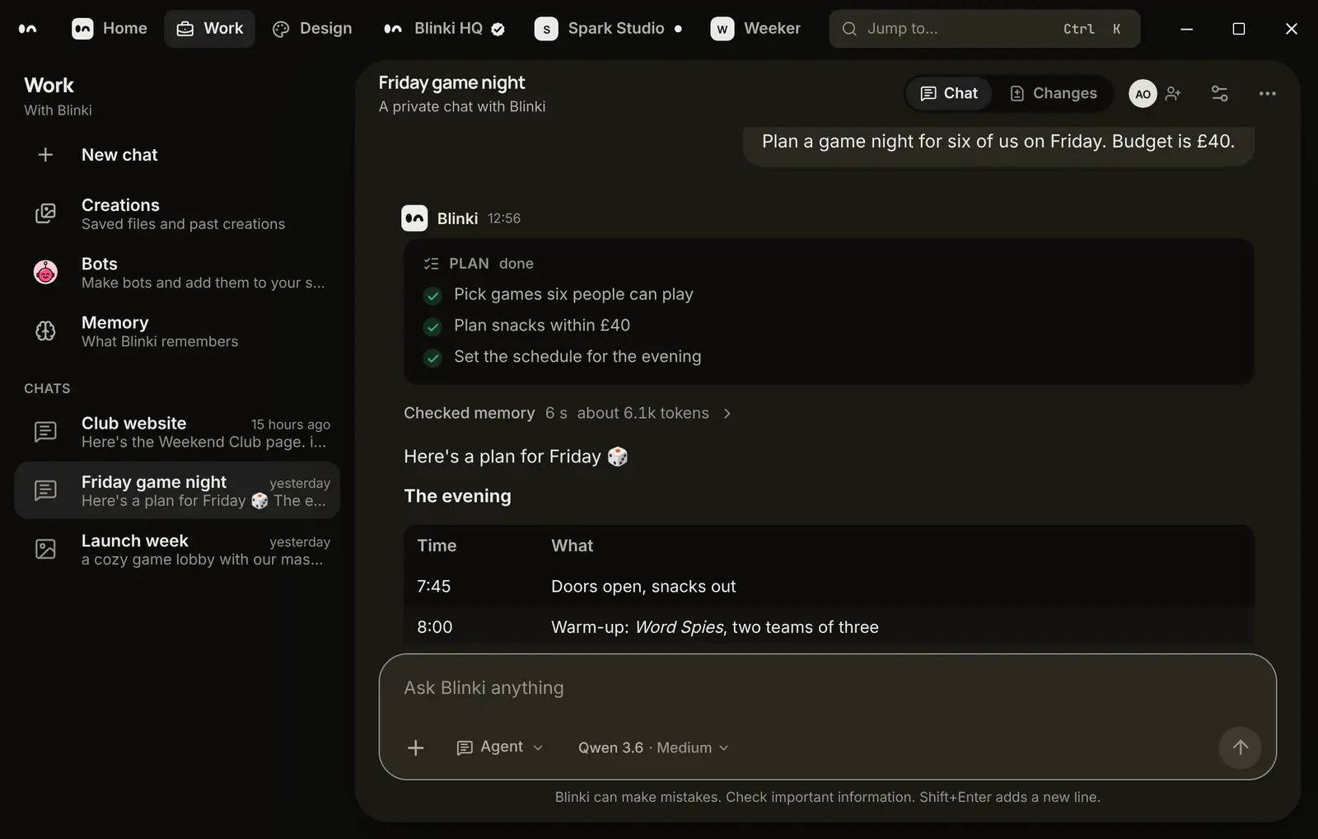Click the Jump to search field

pyautogui.click(x=984, y=29)
